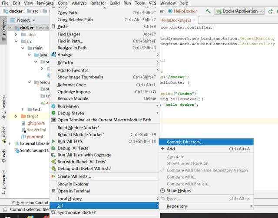Click the rerun icon beside DockerApplication
This screenshot has height=218, width=278.
[x=270, y=11]
